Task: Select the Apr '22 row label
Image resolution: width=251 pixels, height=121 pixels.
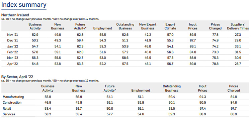Action: [x=12, y=64]
